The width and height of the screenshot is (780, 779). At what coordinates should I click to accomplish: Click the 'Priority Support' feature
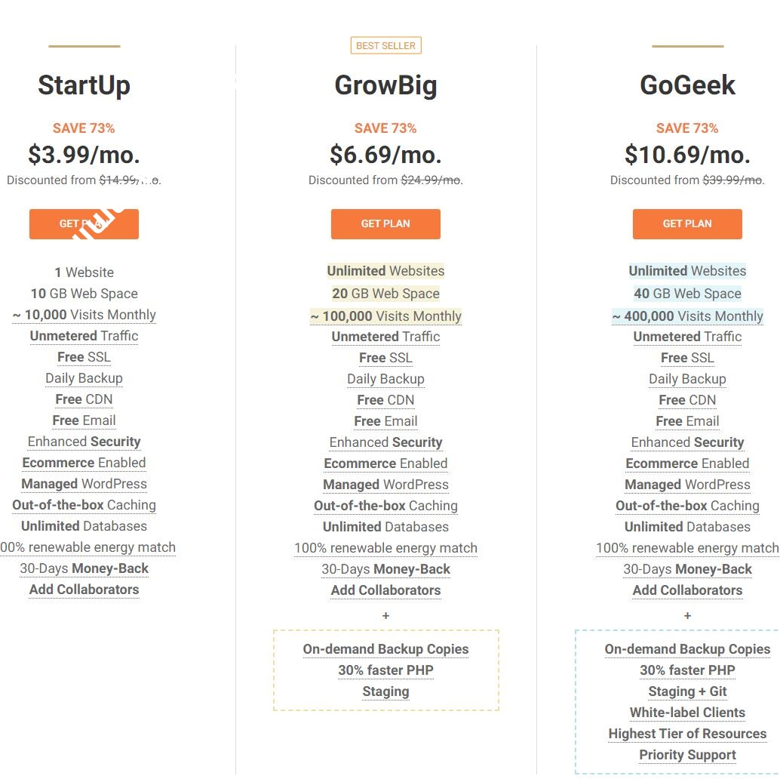pyautogui.click(x=687, y=755)
